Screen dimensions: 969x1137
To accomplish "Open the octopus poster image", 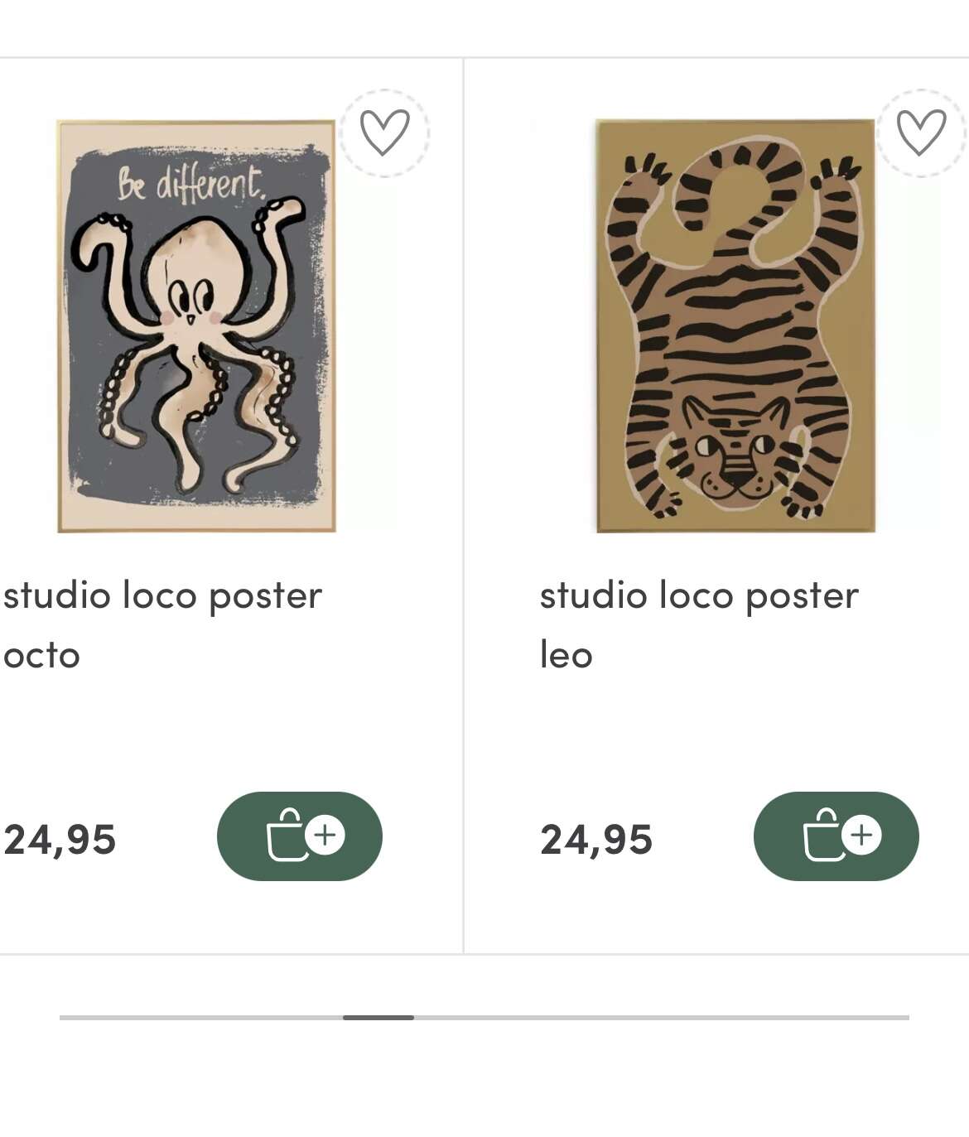I will (x=196, y=325).
